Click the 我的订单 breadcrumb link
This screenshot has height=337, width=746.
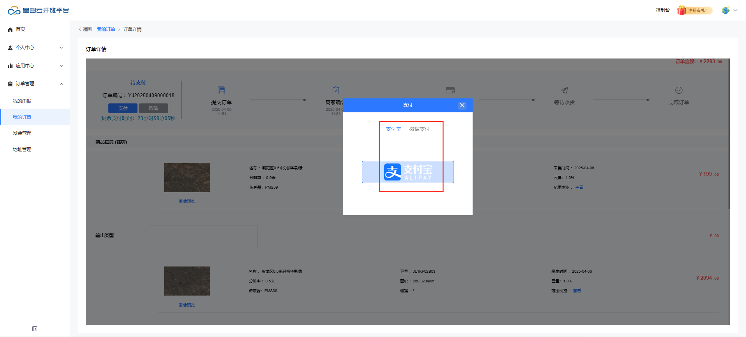point(106,29)
